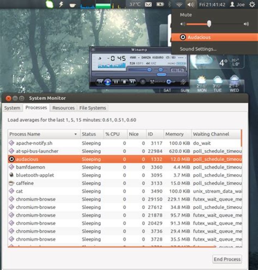Image resolution: width=258 pixels, height=270 pixels.
Task: Open the lightning bolt indicator in the panel
Action: coord(61,4)
